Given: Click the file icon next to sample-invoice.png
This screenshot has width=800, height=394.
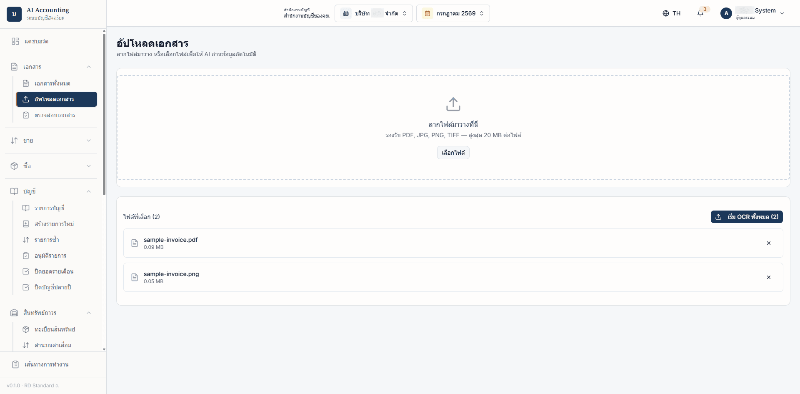Looking at the screenshot, I should click(135, 277).
